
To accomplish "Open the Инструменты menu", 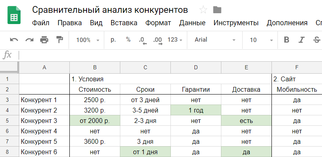I will (x=236, y=23).
